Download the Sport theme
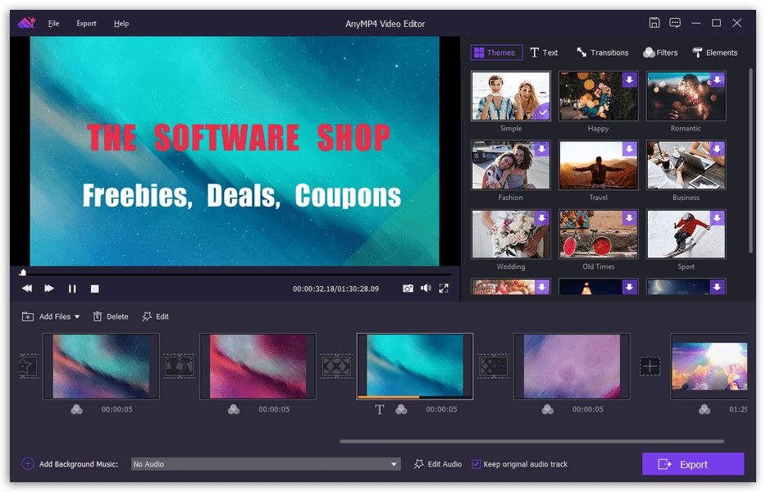Screen dimensions: 766x492 (x=717, y=218)
